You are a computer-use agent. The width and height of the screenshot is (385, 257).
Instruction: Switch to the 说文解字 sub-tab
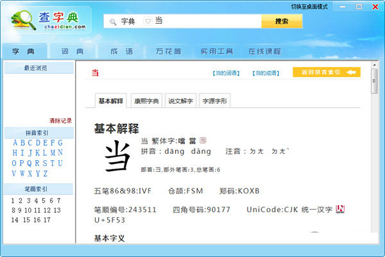click(180, 101)
